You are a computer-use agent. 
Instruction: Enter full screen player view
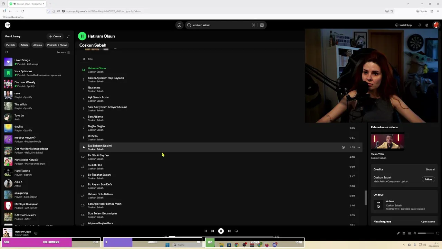(x=438, y=233)
